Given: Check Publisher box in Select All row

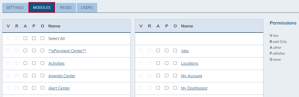Looking at the screenshot, I should pos(34,38).
